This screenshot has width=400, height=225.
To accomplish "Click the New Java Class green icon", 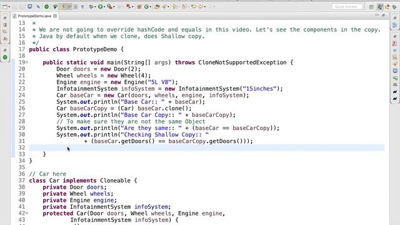I will 146,7.
